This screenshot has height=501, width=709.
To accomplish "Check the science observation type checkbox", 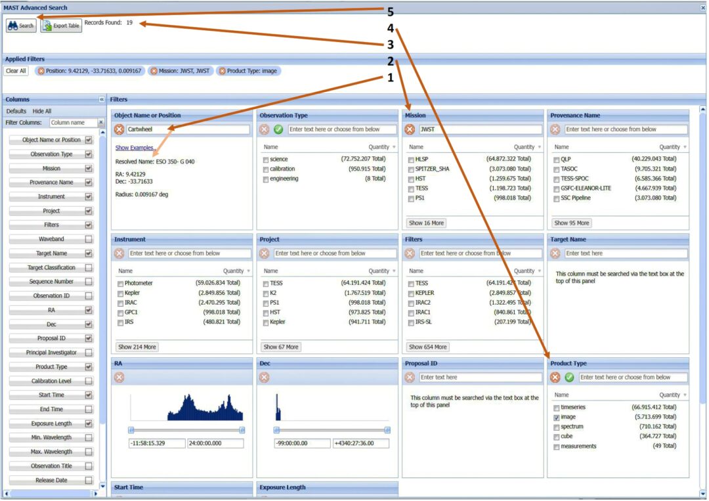I will pyautogui.click(x=265, y=160).
